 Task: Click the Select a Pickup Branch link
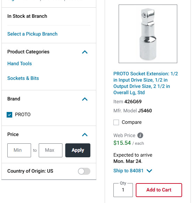tap(32, 34)
